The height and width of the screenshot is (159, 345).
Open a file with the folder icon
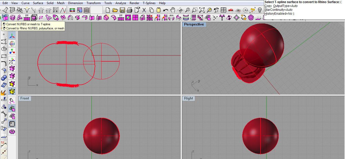115,10
